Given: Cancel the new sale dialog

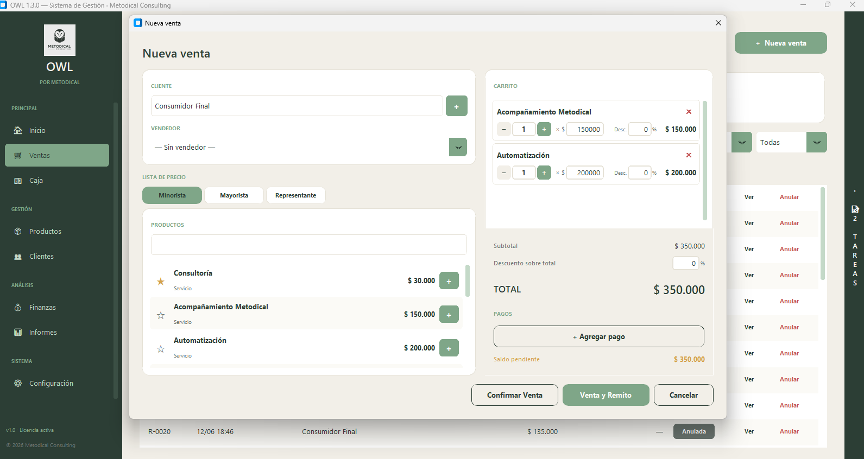Looking at the screenshot, I should coord(684,395).
